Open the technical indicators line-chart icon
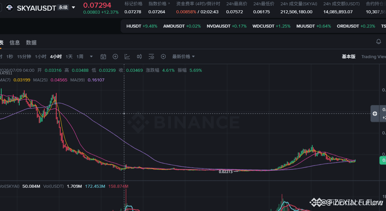386x211 pixels. coord(127,57)
